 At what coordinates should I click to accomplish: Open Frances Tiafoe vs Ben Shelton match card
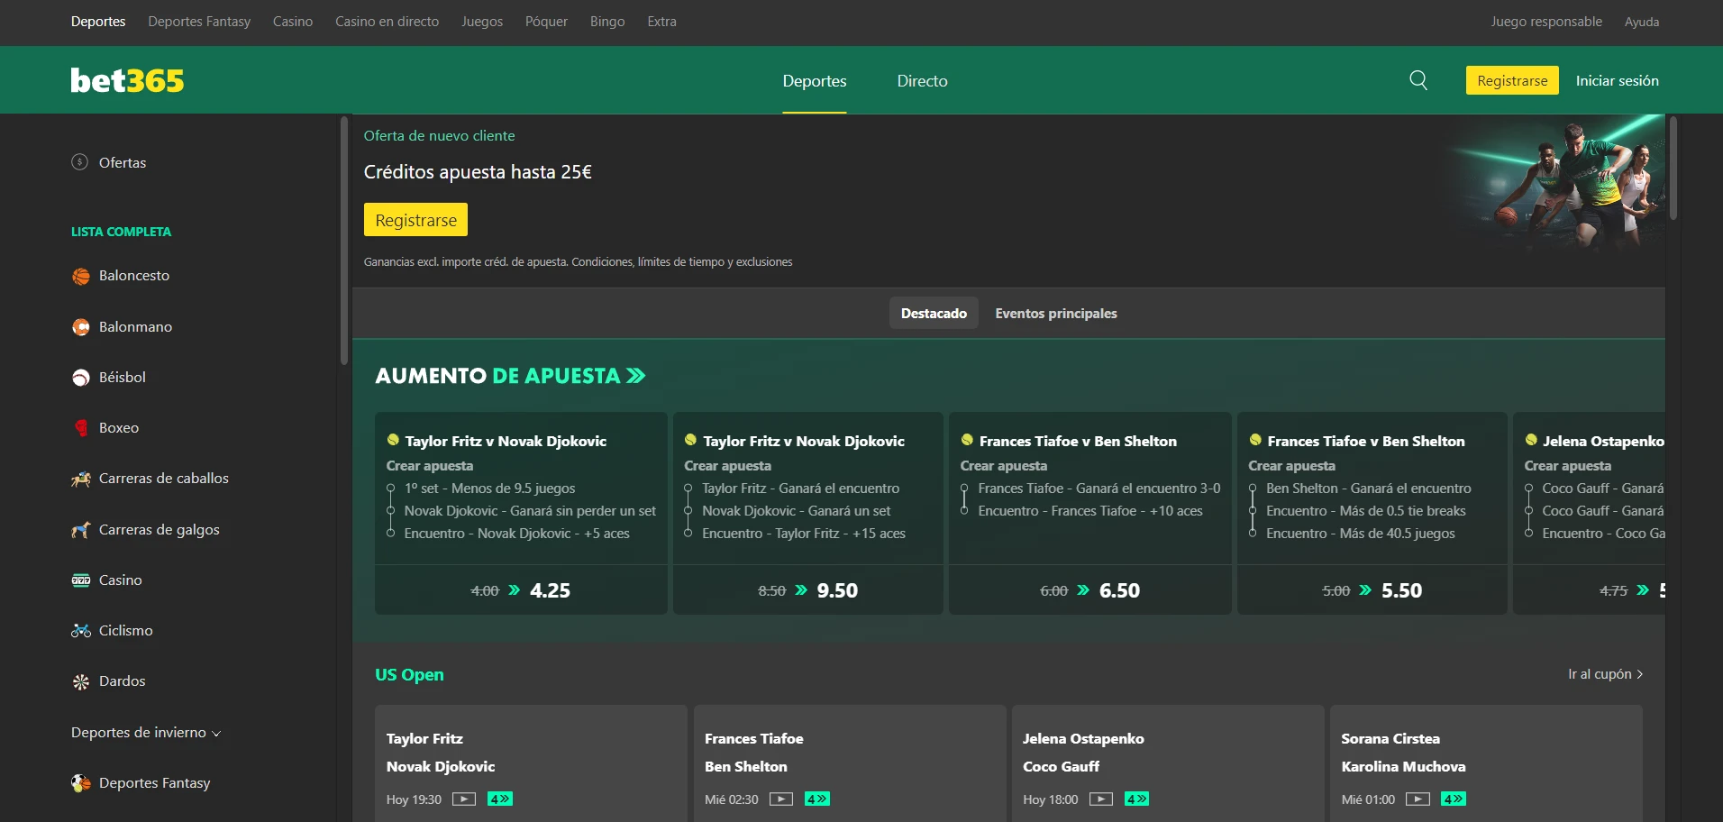(x=850, y=763)
